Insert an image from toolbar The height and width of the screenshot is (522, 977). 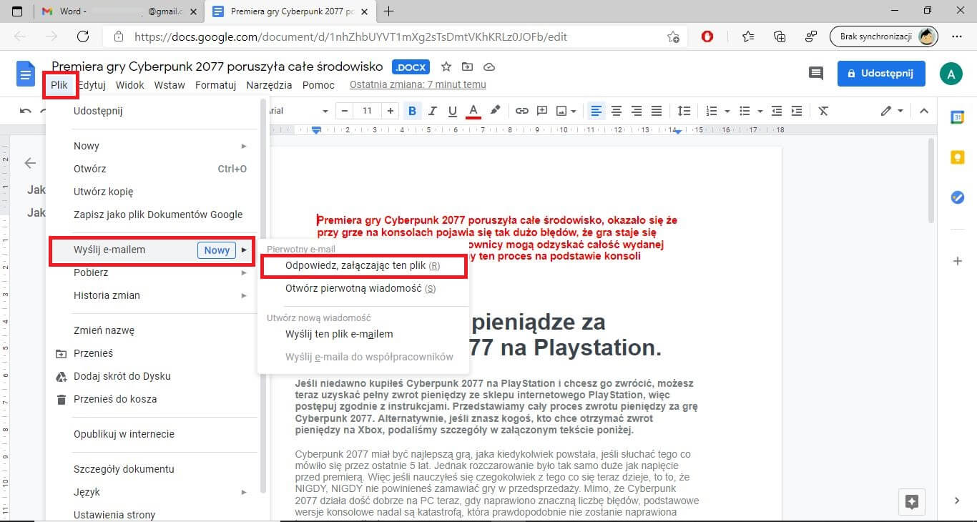[x=561, y=111]
